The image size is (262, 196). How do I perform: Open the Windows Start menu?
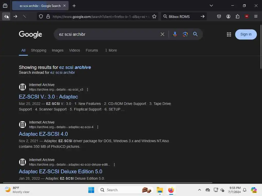click(x=91, y=190)
